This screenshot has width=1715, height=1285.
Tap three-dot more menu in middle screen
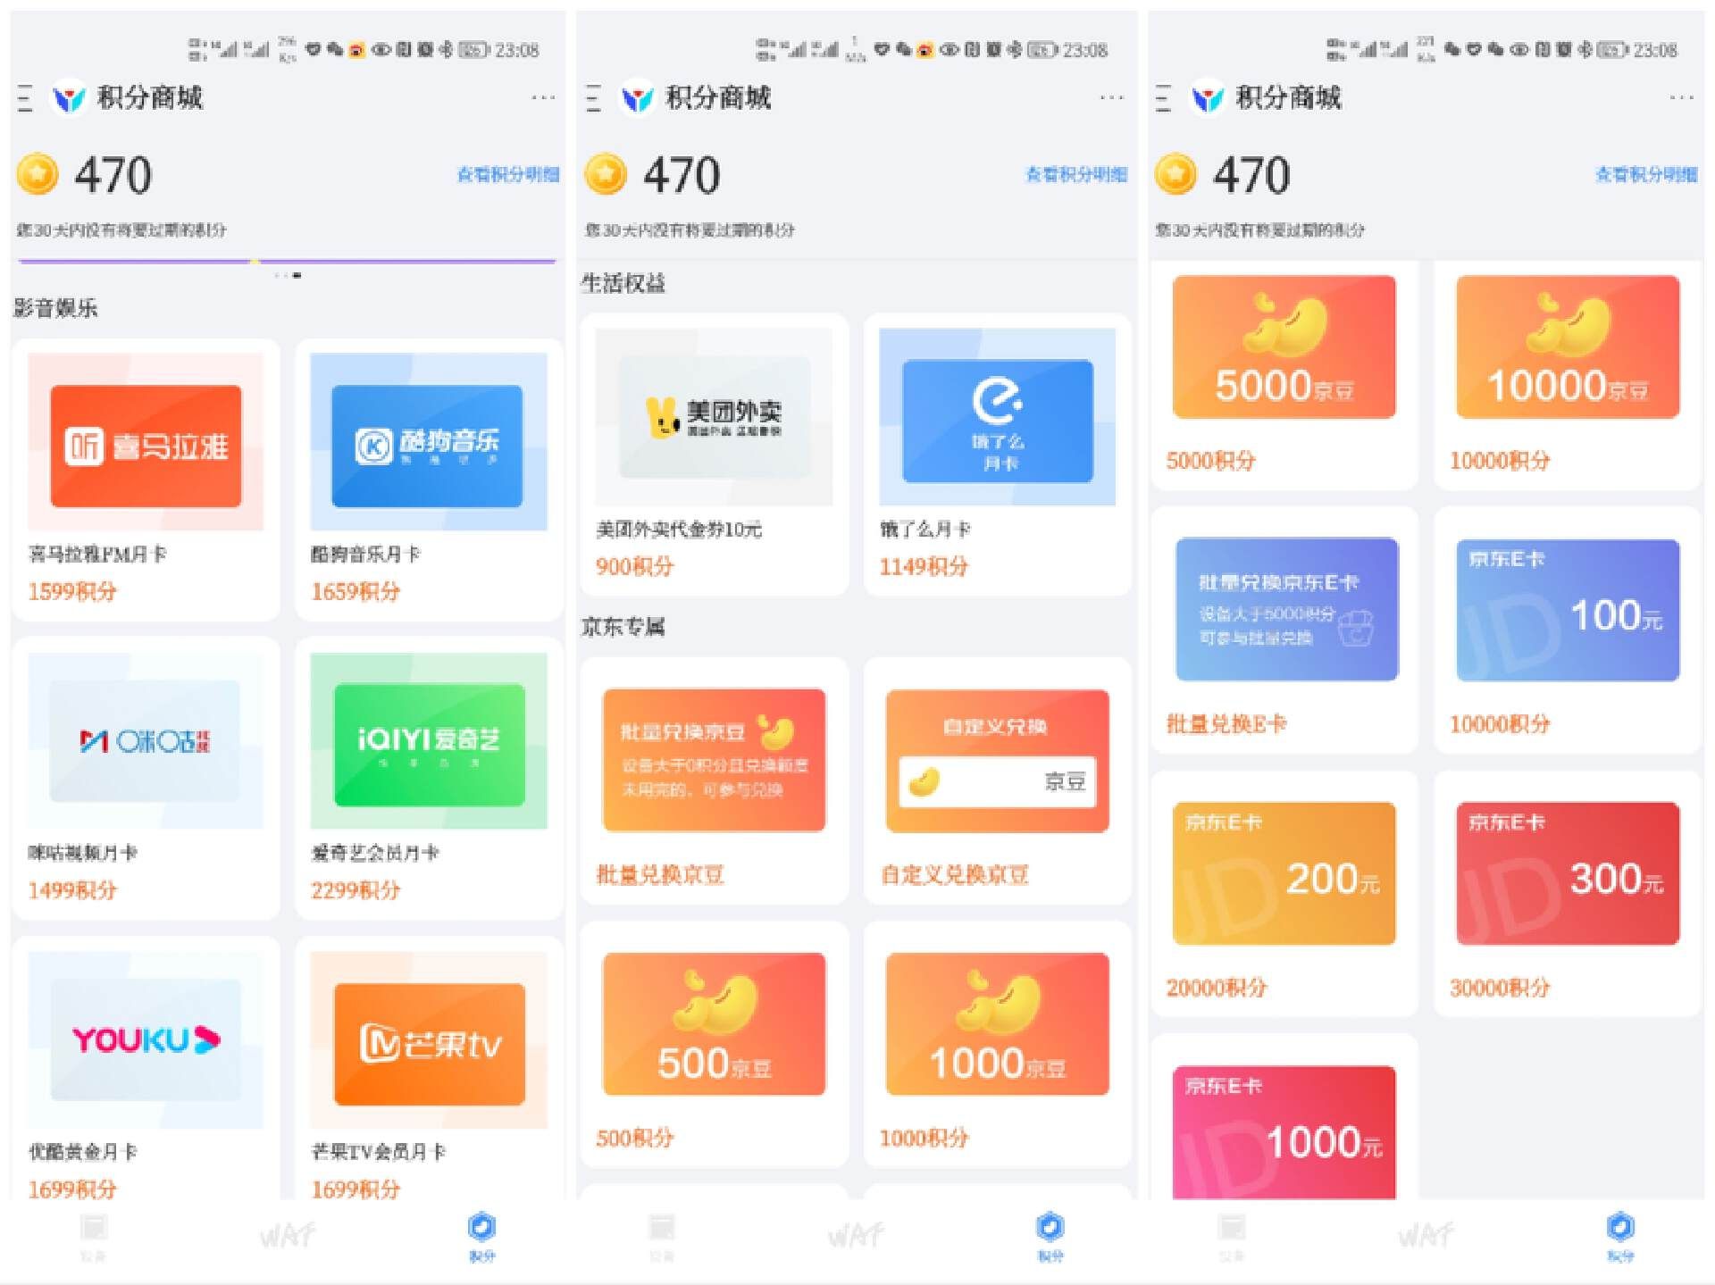(x=1112, y=97)
